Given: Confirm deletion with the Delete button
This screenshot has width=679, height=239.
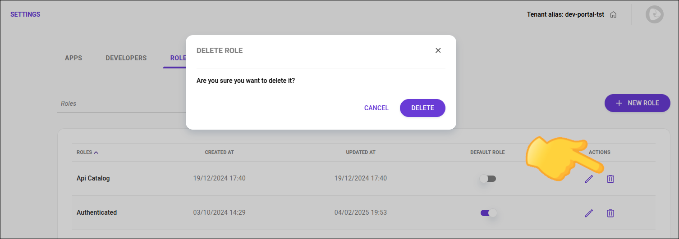Looking at the screenshot, I should point(422,108).
